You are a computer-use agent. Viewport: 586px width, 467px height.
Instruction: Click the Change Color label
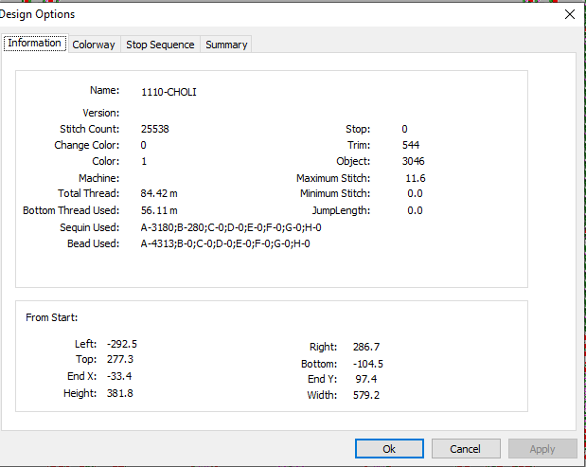pyautogui.click(x=87, y=145)
